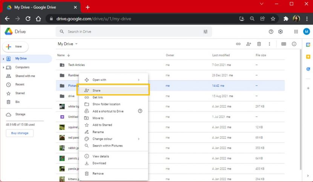
Task: Open Chrome tab search chevron
Action: pos(261,4)
